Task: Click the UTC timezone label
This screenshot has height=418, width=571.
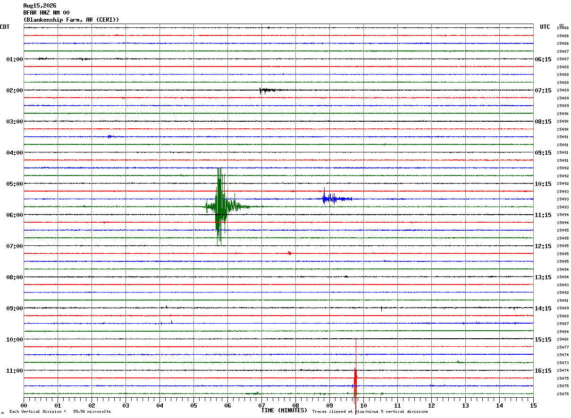Action: coord(545,27)
